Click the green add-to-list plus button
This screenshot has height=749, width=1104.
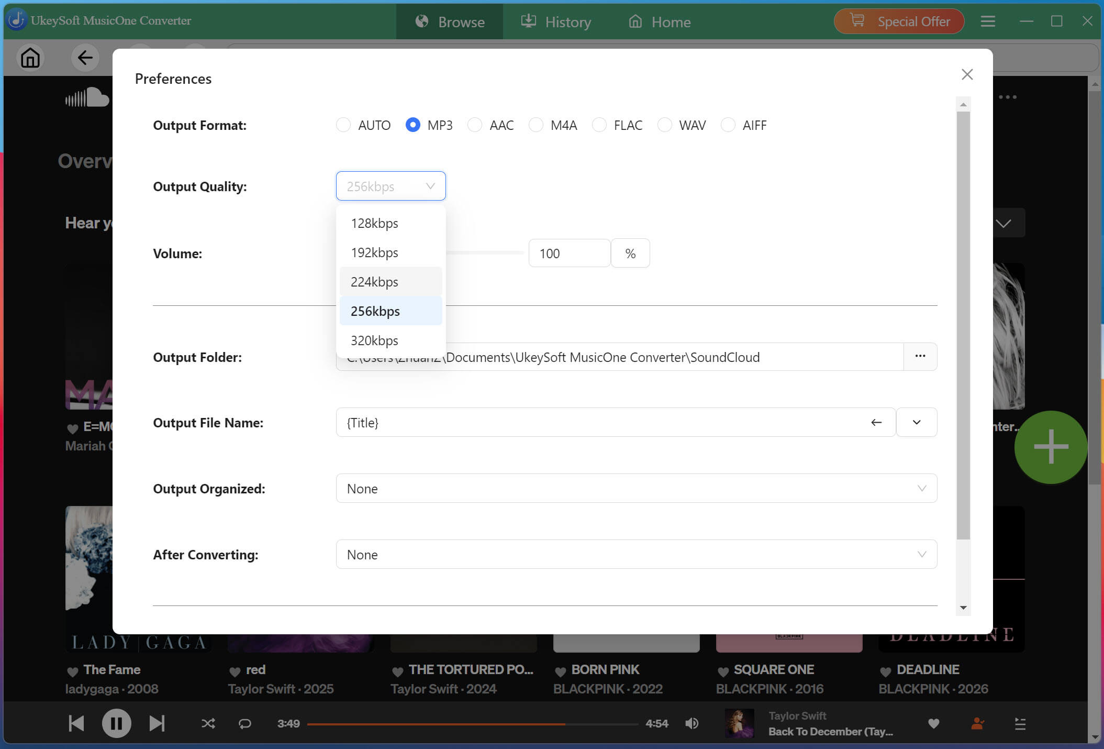[x=1051, y=447]
